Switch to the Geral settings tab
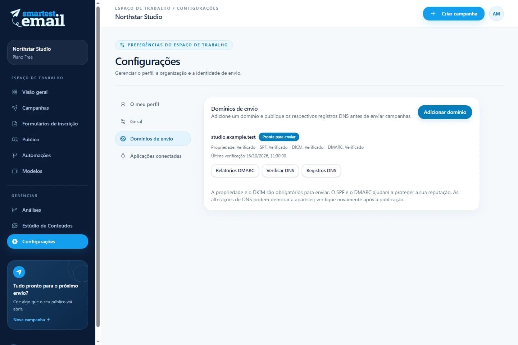The width and height of the screenshot is (518, 345). [x=153, y=121]
